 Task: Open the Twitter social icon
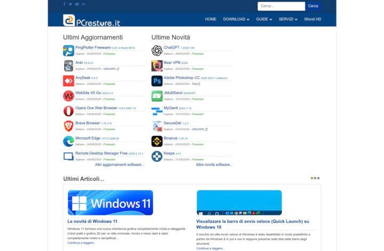(70, 4)
